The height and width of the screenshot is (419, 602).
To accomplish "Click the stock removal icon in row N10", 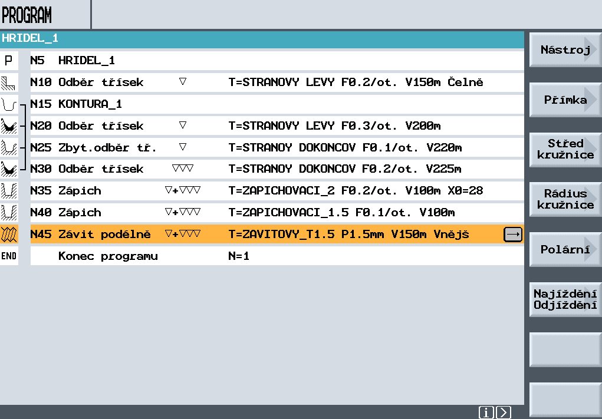I will pos(9,83).
